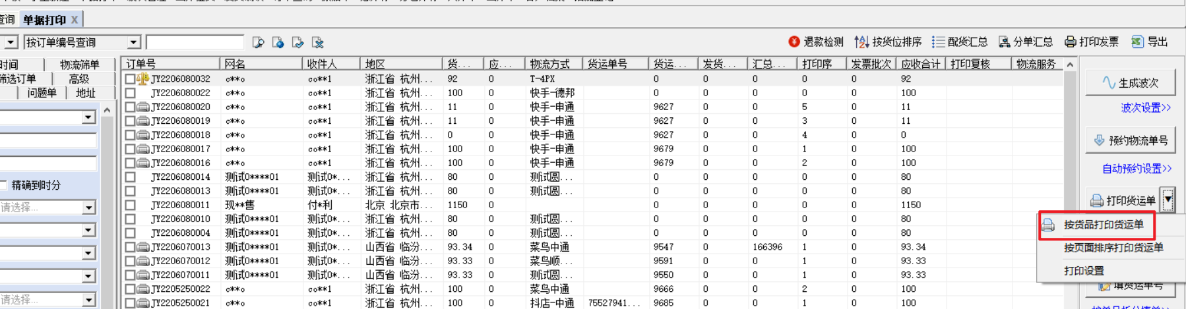The height and width of the screenshot is (309, 1186).
Task: Open first filter combo box in left panel
Action: tap(88, 117)
